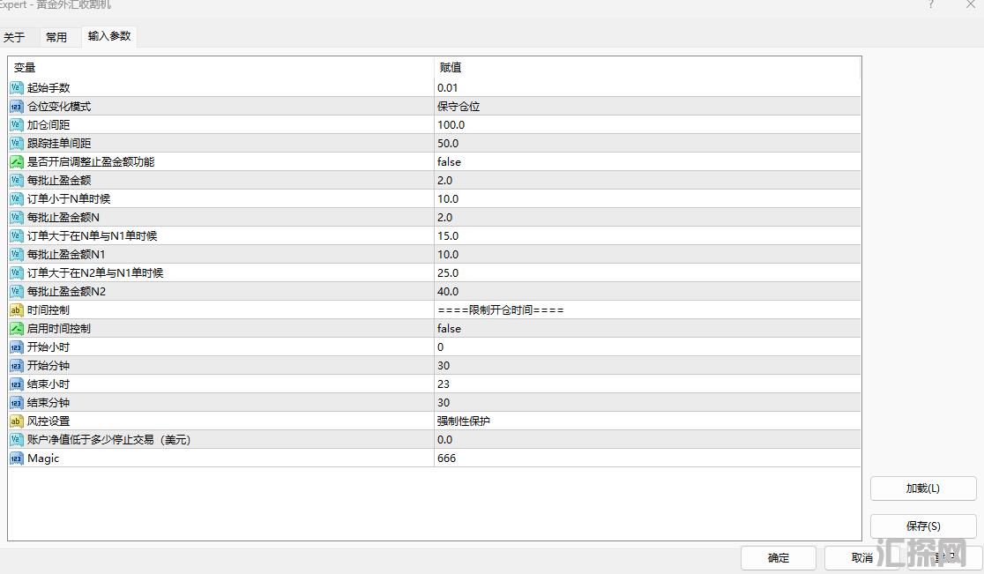
Task: Click the icon beside 开始小时 row
Action: click(17, 347)
